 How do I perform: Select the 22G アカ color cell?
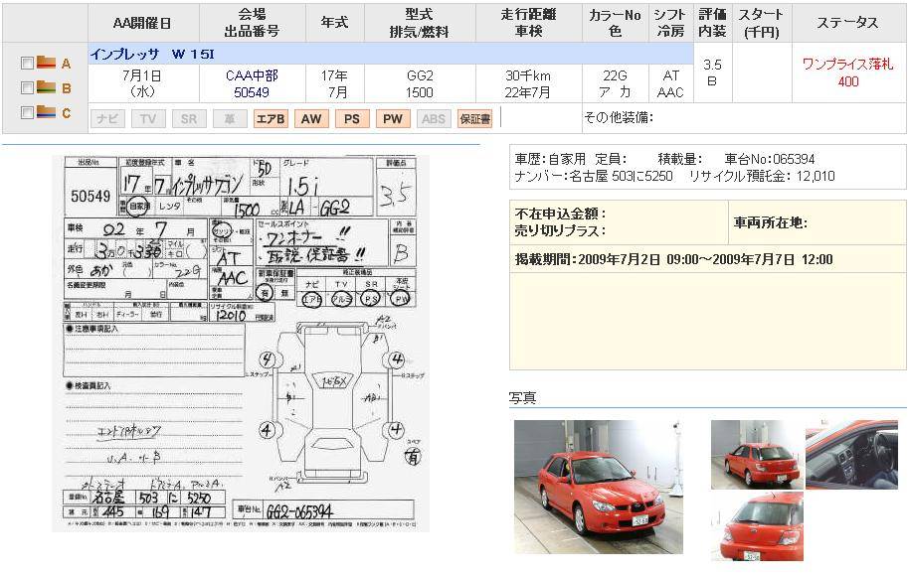coord(615,83)
